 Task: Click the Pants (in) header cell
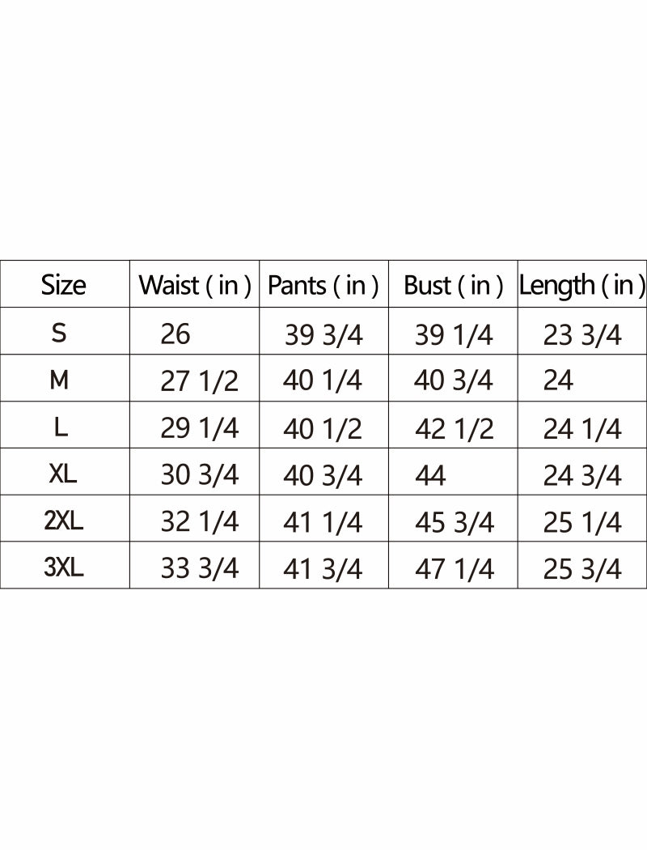point(323,285)
